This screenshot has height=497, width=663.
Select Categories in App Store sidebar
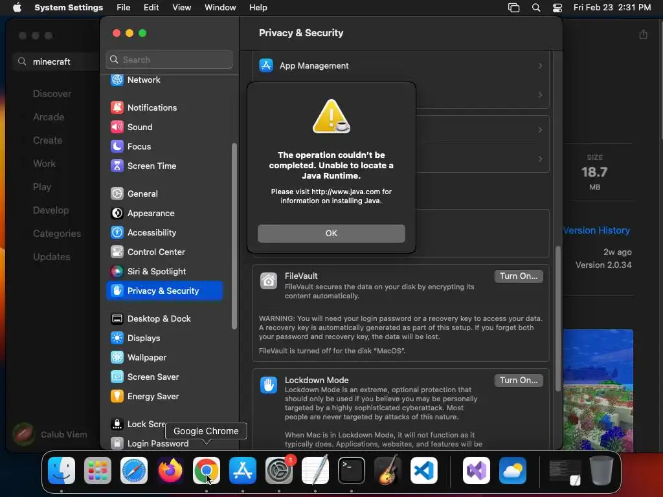tap(57, 234)
